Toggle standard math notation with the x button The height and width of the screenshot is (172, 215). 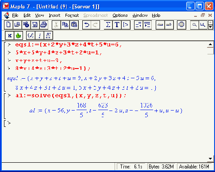point(10,35)
